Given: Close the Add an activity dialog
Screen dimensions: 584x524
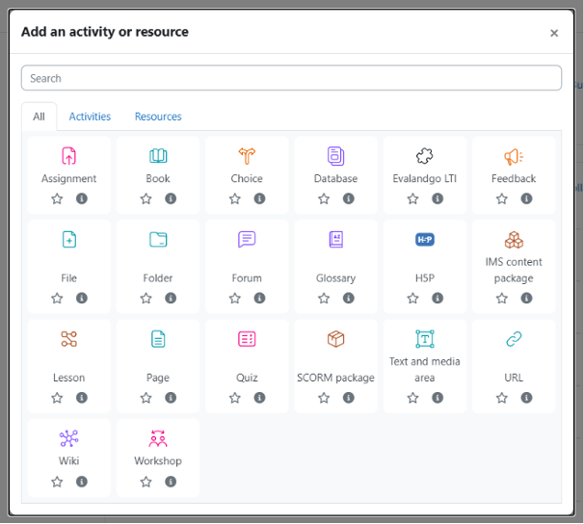Looking at the screenshot, I should click(x=554, y=33).
